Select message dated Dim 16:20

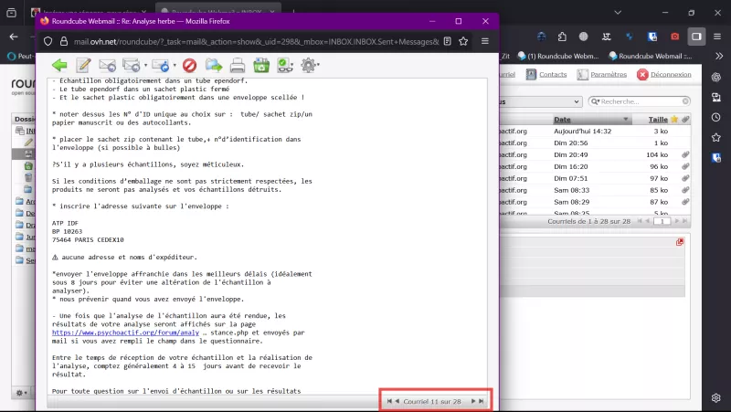[595, 166]
